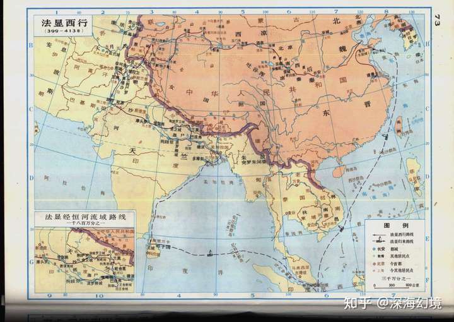Click the 法显西行路线 line symbol in the legend
454x322 pixels.
coord(380,234)
